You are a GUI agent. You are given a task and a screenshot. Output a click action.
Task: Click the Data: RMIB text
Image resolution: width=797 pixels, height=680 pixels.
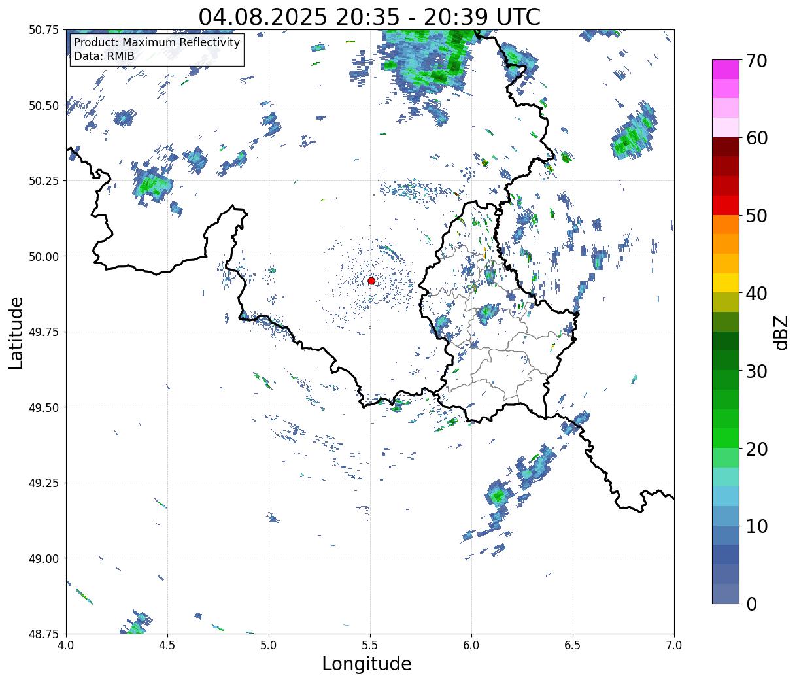104,56
